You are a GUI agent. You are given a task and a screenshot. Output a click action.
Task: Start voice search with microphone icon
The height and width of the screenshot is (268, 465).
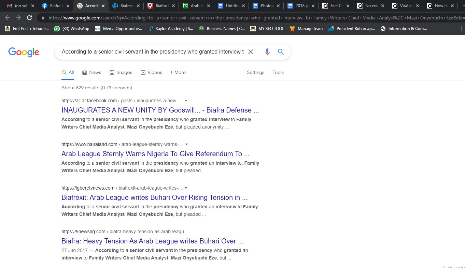tap(267, 52)
